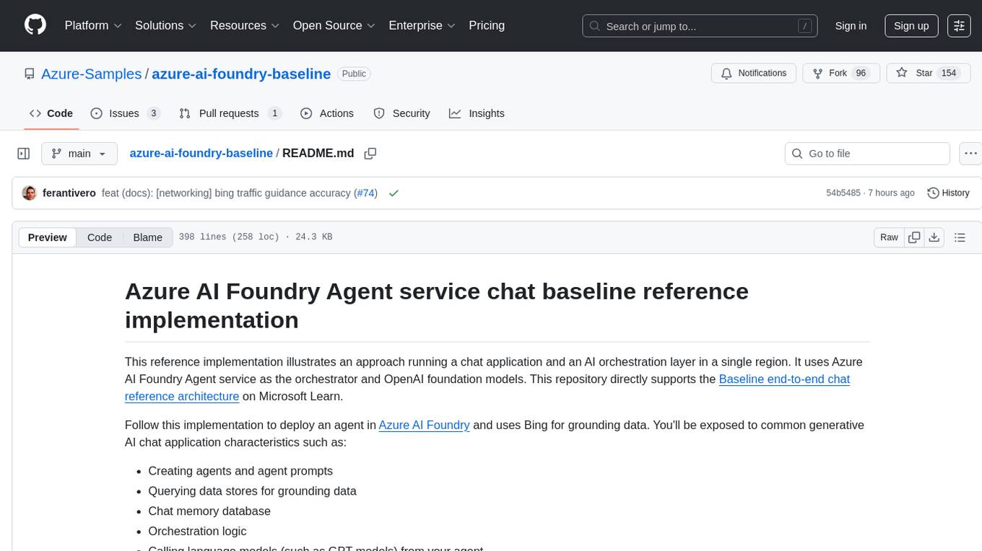This screenshot has height=551, width=982.
Task: Click the star count 154
Action: 949,74
